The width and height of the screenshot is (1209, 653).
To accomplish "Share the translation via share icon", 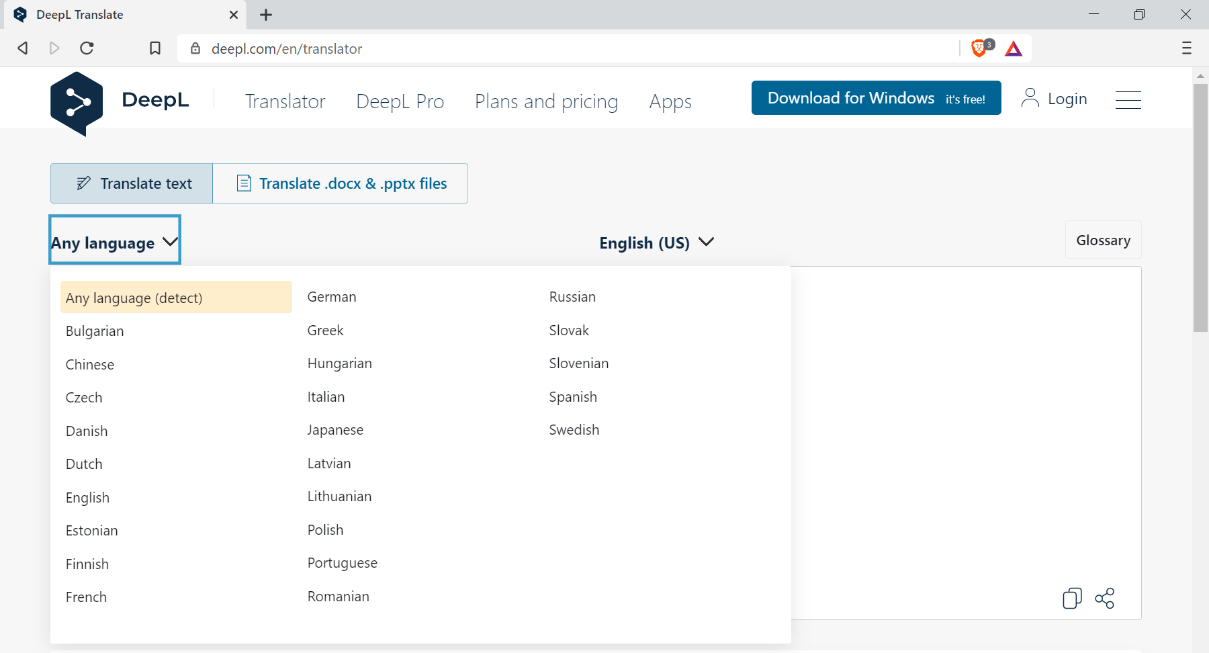I will pos(1105,598).
